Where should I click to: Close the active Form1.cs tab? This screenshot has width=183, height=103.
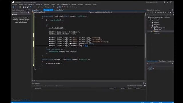52,10
